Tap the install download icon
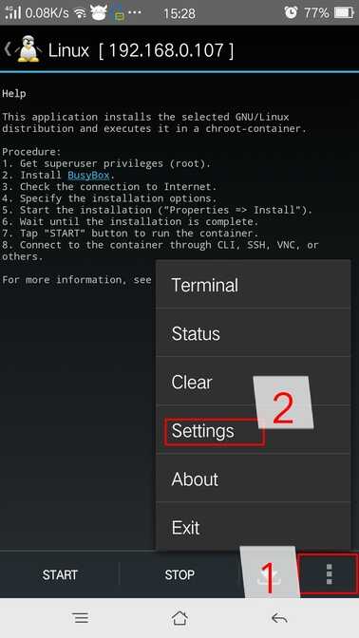The width and height of the screenshot is (359, 638). (269, 575)
